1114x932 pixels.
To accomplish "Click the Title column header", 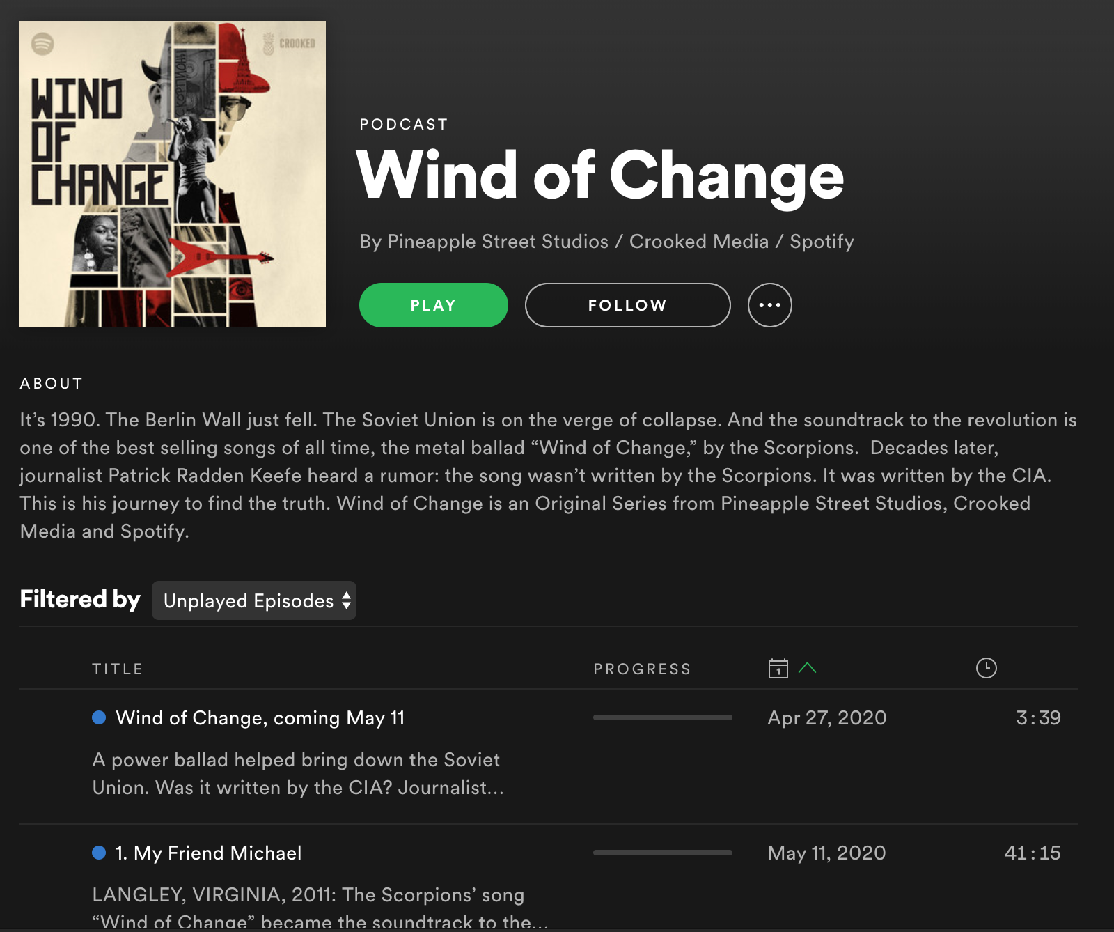I will 117,669.
